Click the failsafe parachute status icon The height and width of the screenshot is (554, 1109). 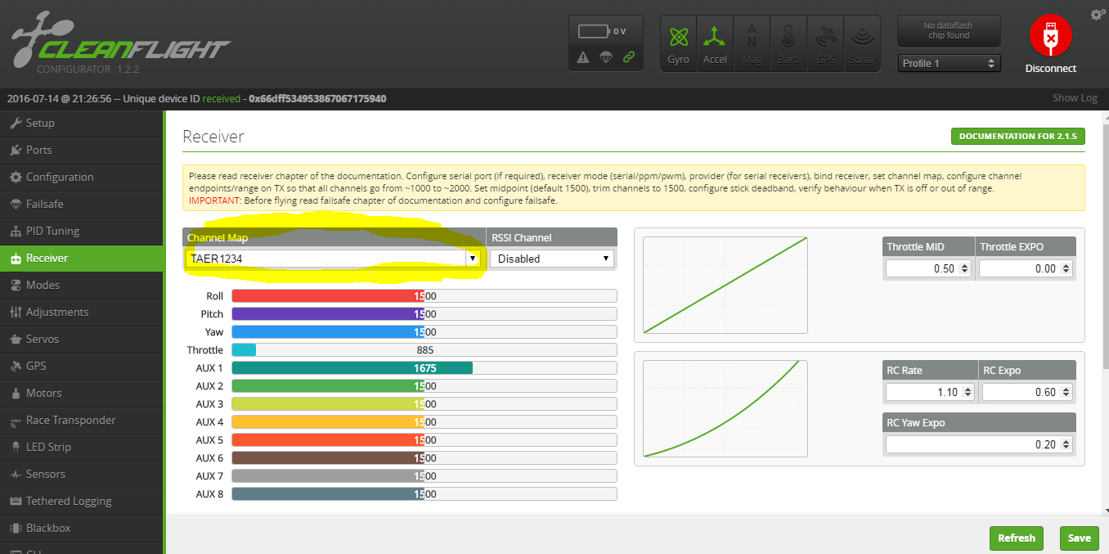pyautogui.click(x=606, y=57)
